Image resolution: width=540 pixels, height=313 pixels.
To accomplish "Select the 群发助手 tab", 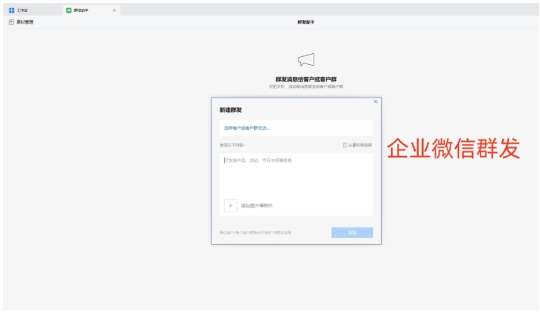I will point(91,10).
